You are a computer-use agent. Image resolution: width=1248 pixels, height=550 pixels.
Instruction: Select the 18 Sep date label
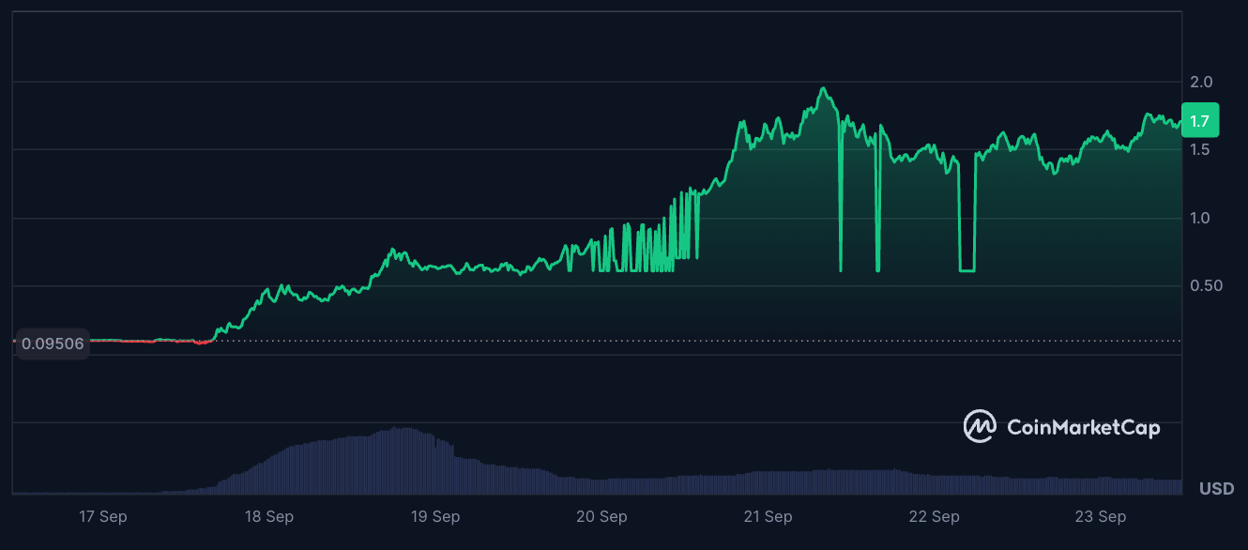pos(269,516)
